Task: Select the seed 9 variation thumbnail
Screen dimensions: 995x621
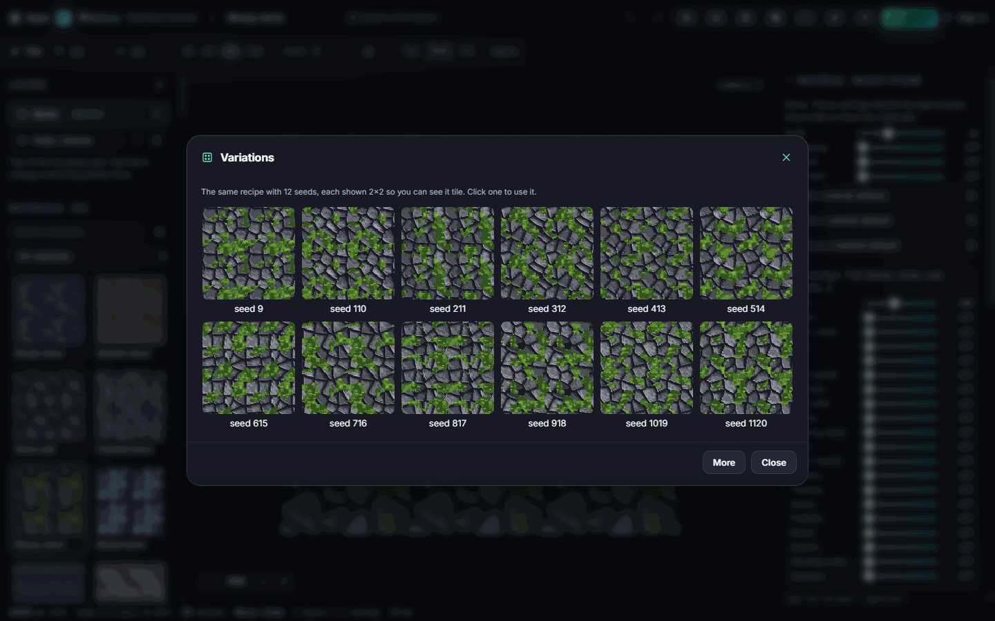Action: [x=249, y=253]
